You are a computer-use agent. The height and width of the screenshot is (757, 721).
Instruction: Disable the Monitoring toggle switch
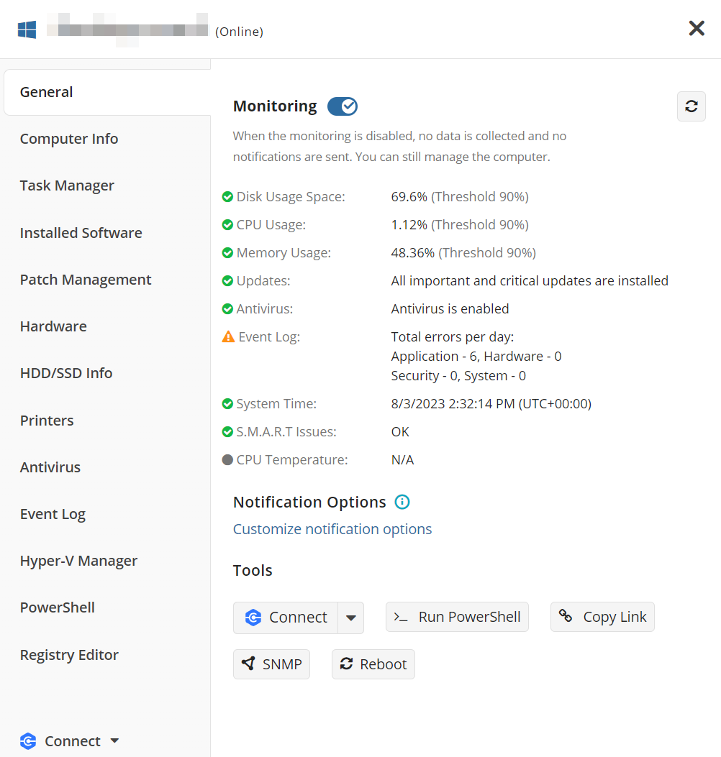tap(342, 106)
